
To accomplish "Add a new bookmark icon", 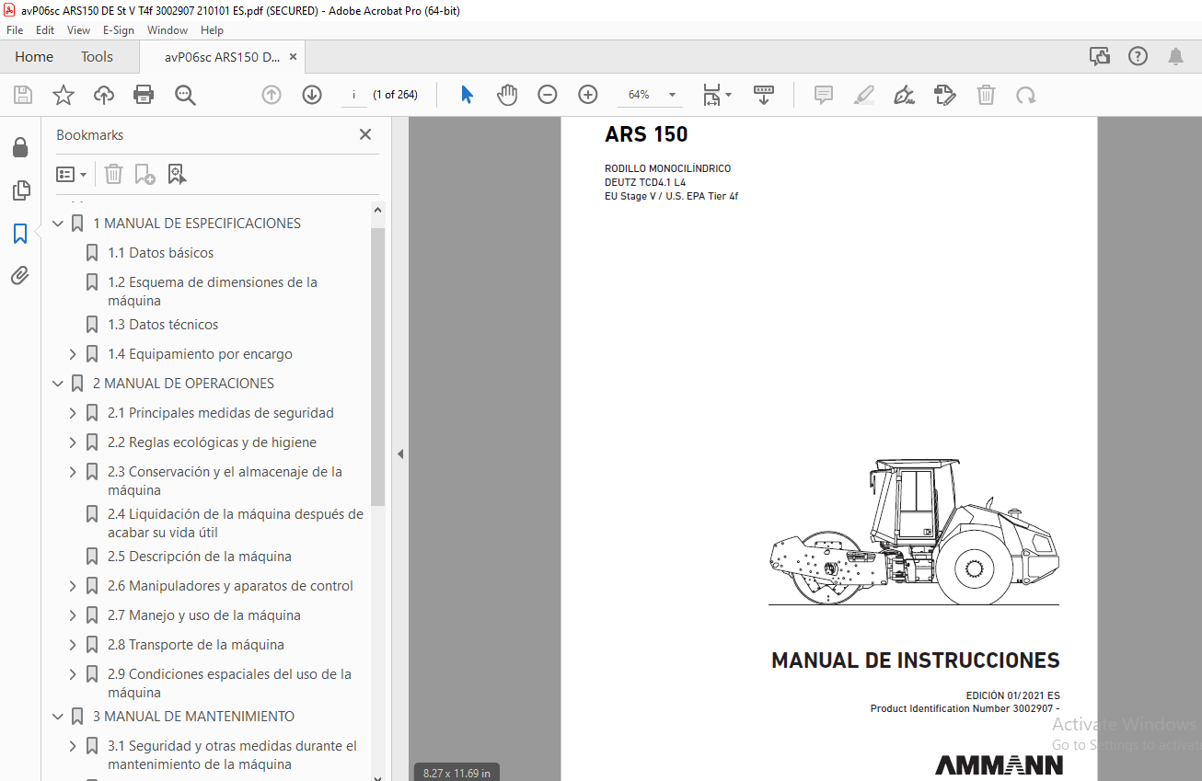I will point(144,174).
